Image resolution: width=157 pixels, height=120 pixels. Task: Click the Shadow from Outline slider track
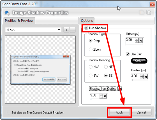coord(98,99)
